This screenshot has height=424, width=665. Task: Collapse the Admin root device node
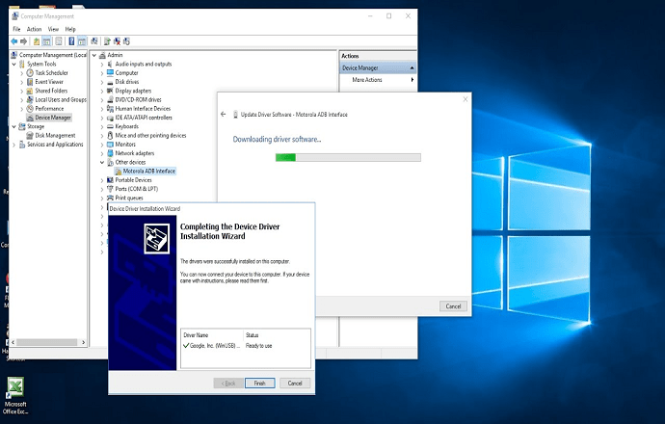tap(94, 55)
